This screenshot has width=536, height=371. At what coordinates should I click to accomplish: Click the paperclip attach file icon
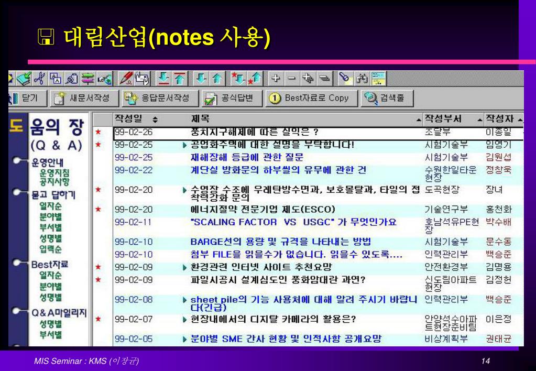pyautogui.click(x=72, y=79)
